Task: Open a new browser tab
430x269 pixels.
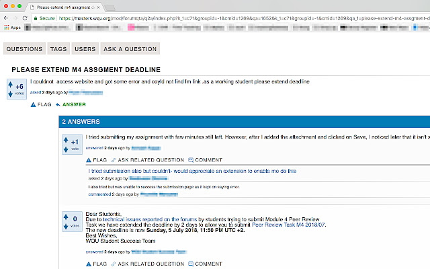Action: [x=110, y=7]
